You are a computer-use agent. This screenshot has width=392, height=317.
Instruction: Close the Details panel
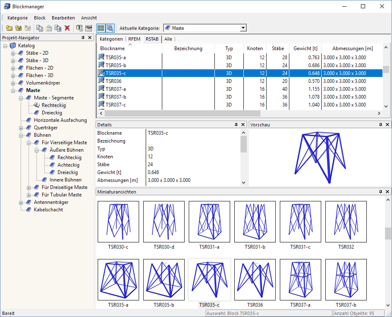pyautogui.click(x=243, y=125)
